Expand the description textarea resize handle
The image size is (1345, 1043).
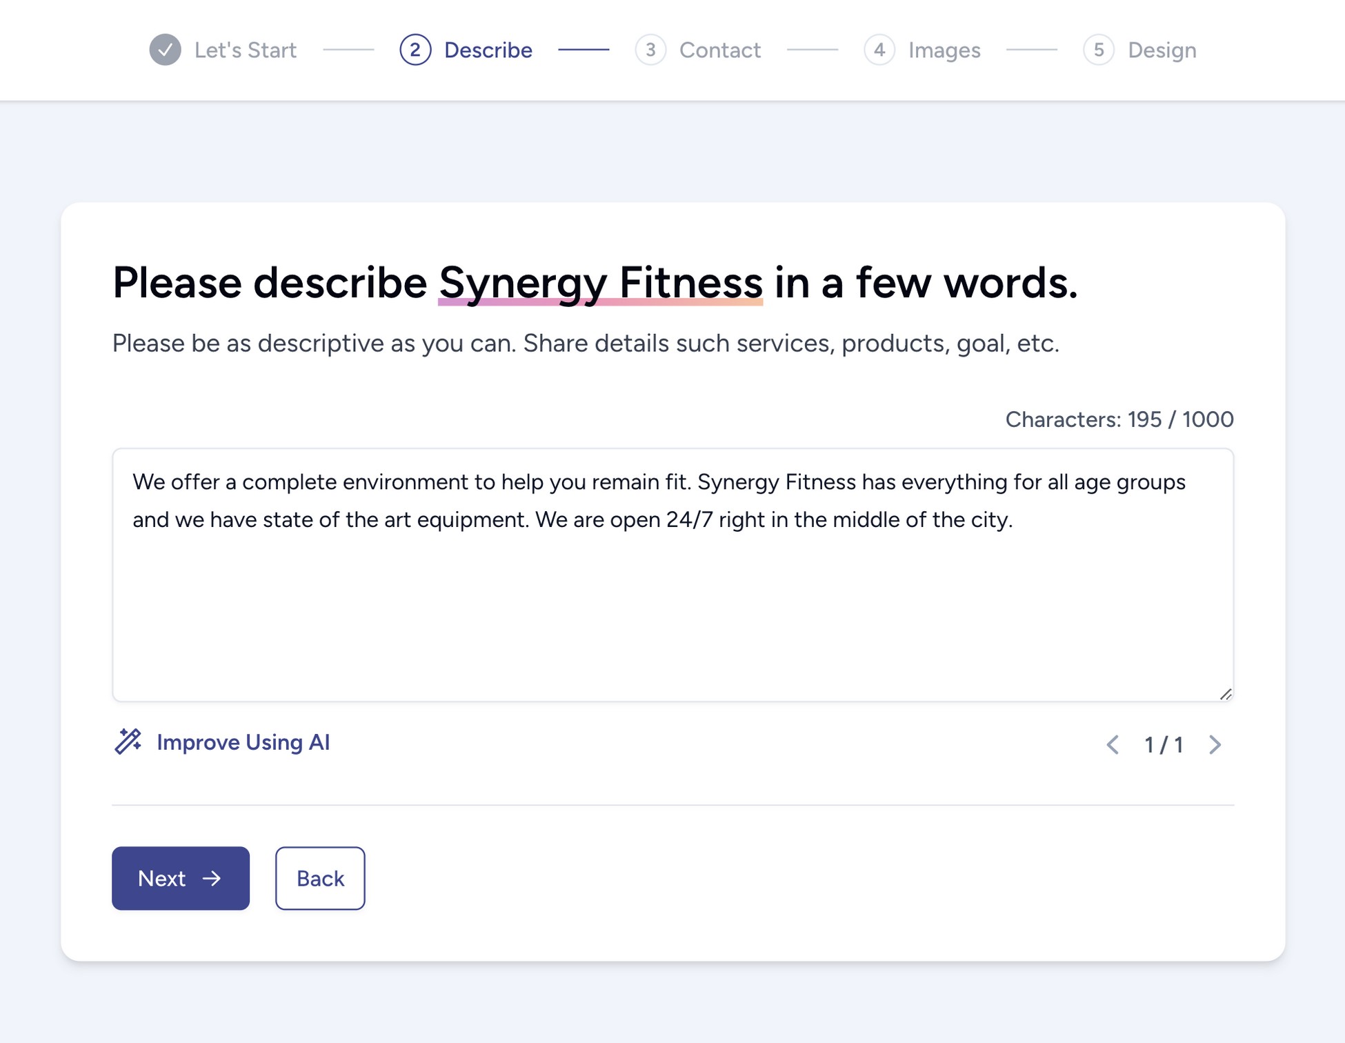1224,693
